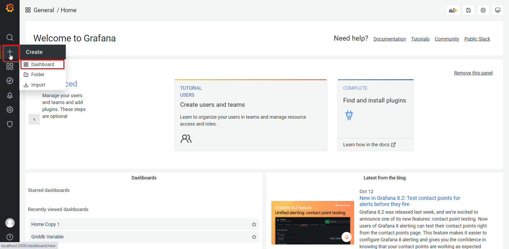The width and height of the screenshot is (509, 249).
Task: Open the Alerting bell icon in sidebar
Action: (10, 95)
